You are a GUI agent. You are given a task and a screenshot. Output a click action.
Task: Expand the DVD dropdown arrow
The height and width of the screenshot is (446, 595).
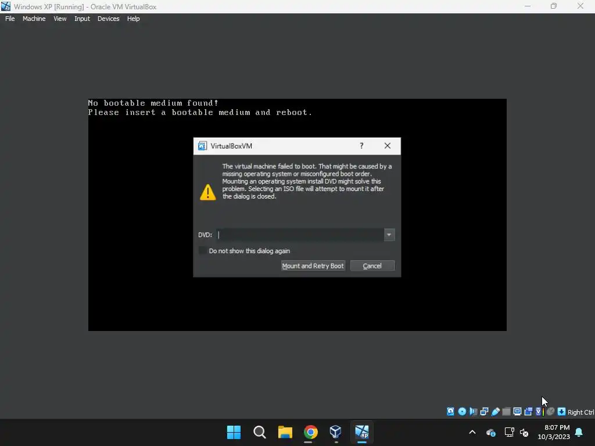coord(389,235)
